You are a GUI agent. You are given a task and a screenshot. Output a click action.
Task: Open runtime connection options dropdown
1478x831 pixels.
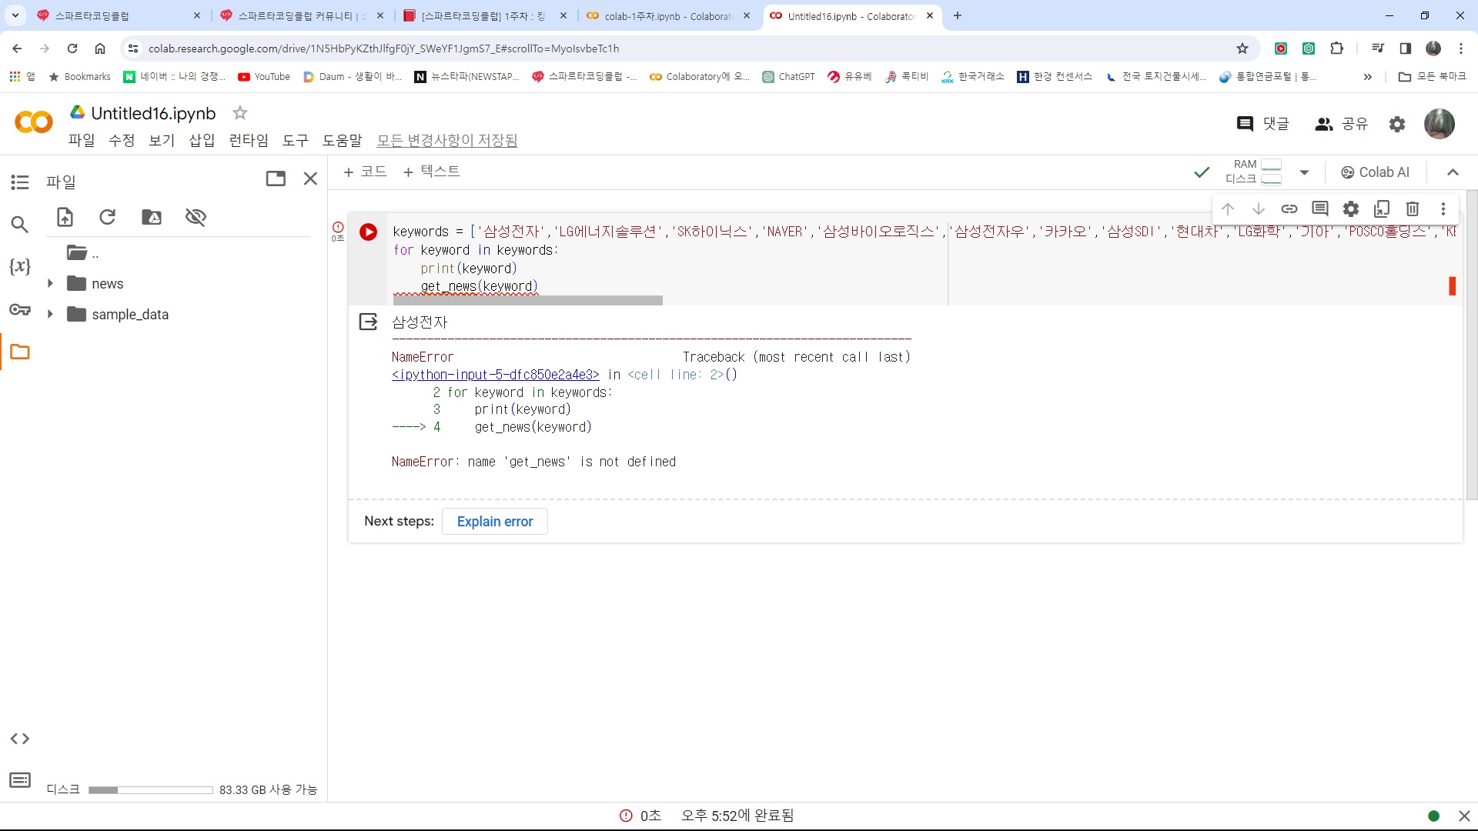click(1304, 172)
